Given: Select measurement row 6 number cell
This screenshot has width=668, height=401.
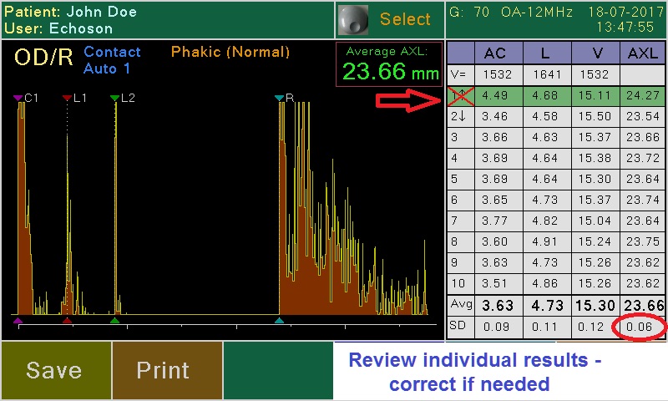Looking at the screenshot, I should [461, 200].
